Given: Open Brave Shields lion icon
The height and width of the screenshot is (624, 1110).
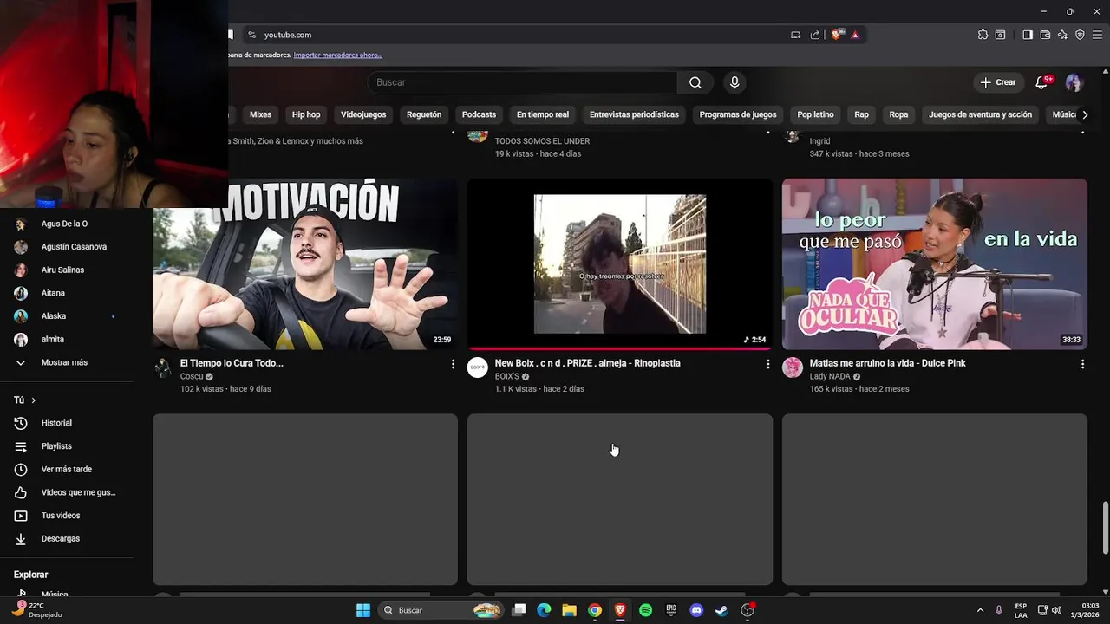Looking at the screenshot, I should coord(836,35).
